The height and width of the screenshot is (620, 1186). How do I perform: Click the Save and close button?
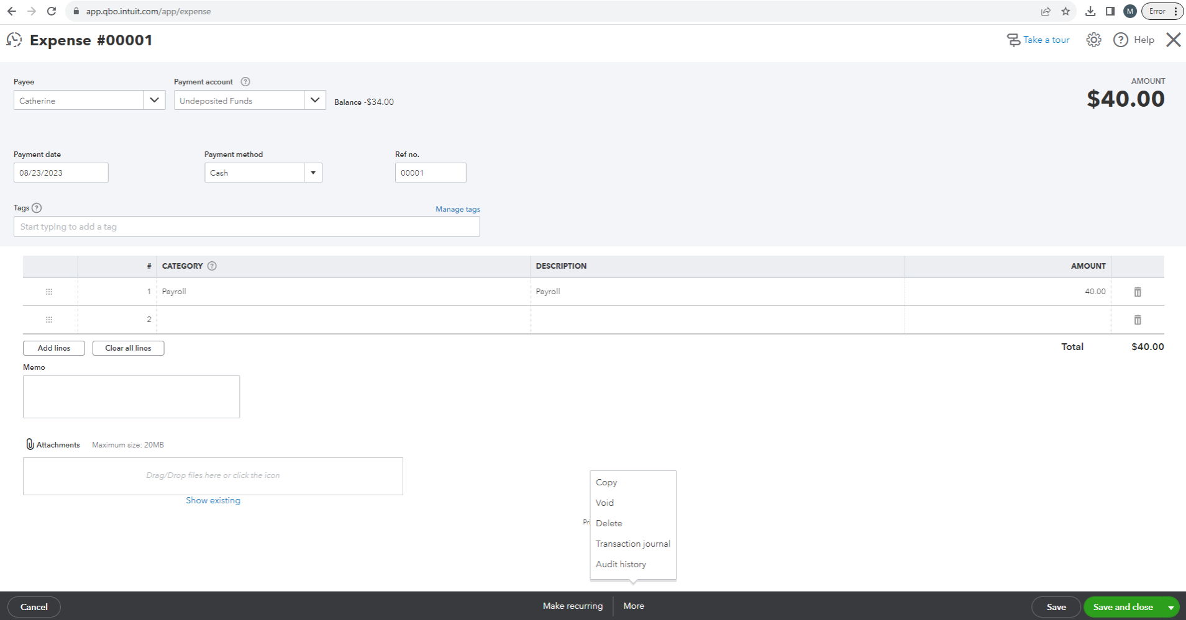click(1123, 607)
